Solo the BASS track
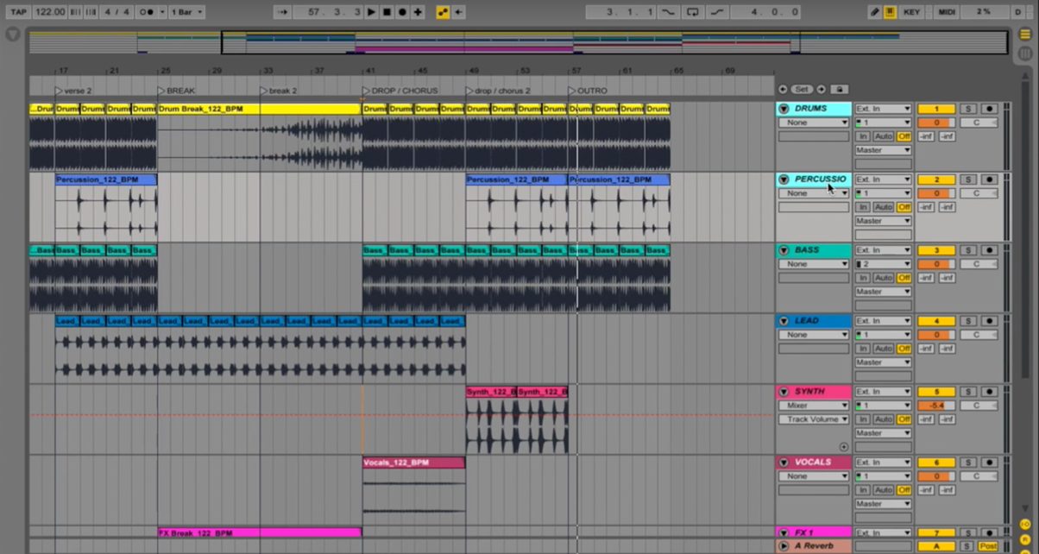The width and height of the screenshot is (1039, 554). pos(969,249)
